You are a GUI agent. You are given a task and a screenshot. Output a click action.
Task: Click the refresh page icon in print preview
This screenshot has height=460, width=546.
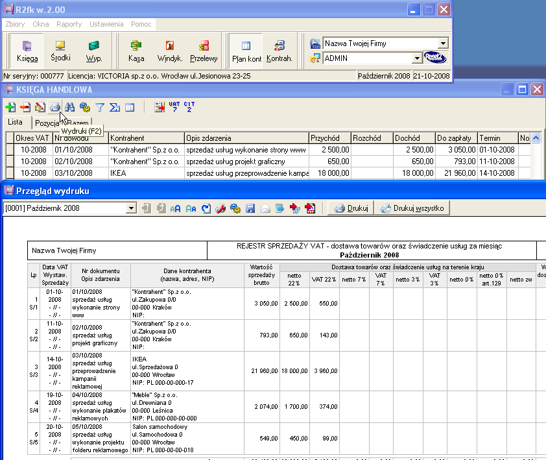pyautogui.click(x=206, y=208)
